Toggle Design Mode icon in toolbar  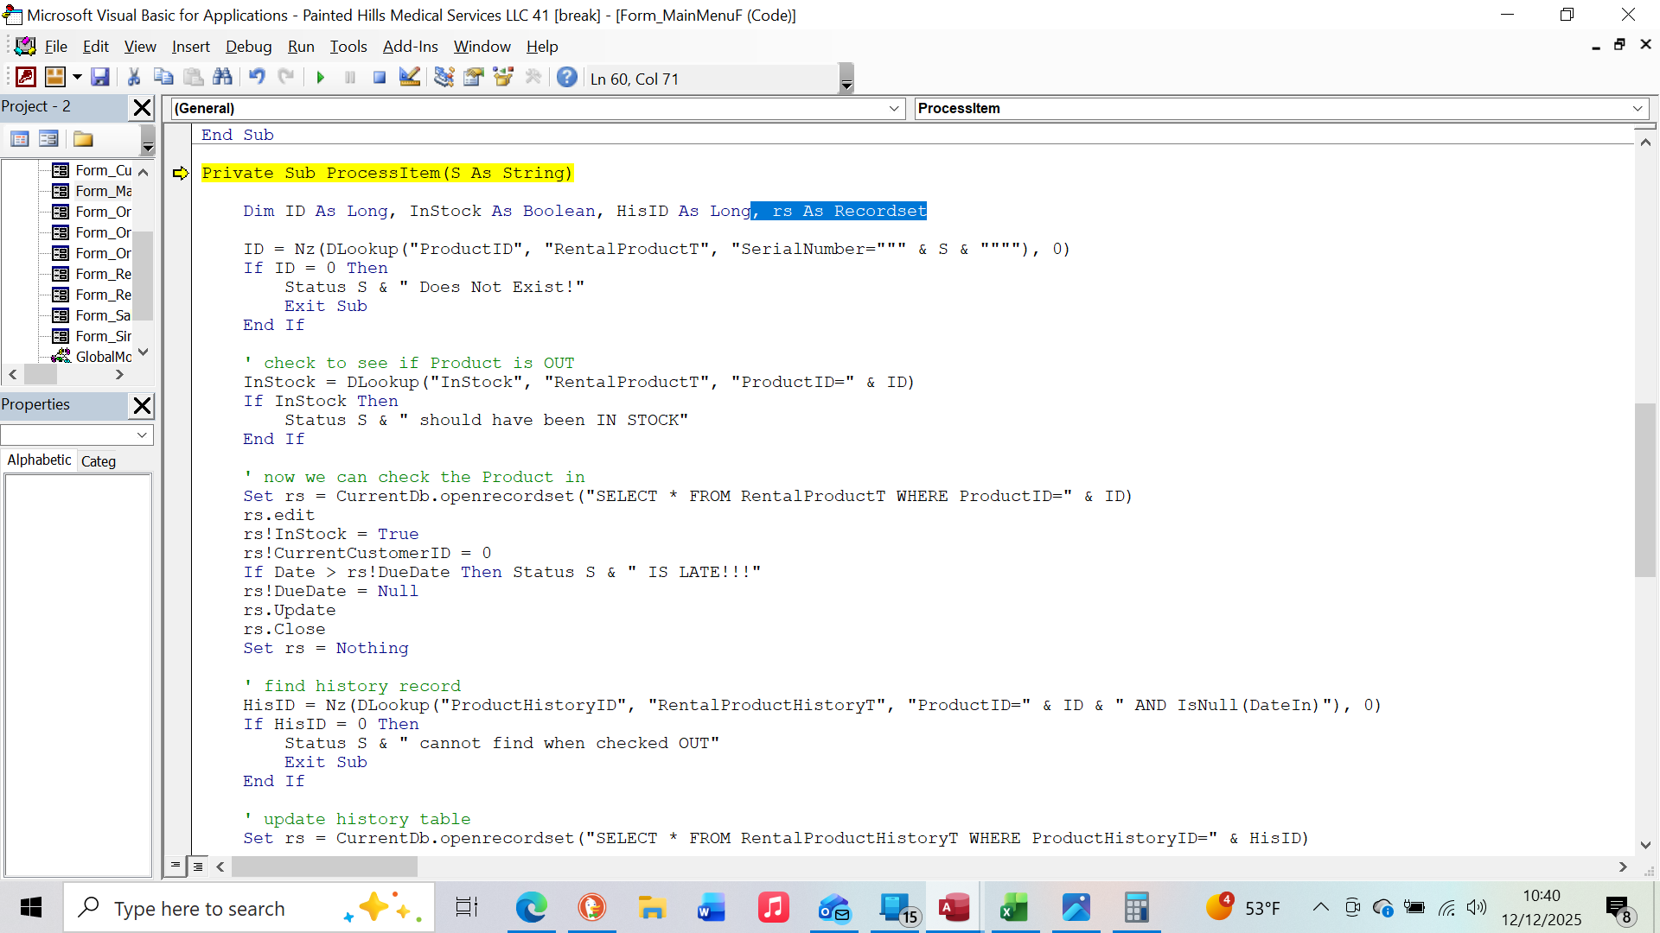[410, 78]
